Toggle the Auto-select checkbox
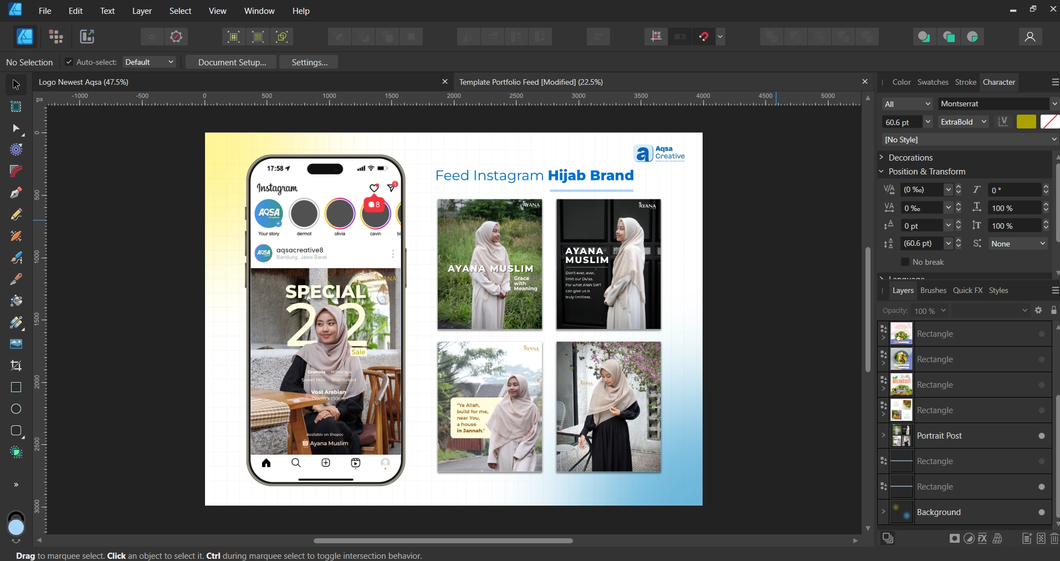 [69, 62]
